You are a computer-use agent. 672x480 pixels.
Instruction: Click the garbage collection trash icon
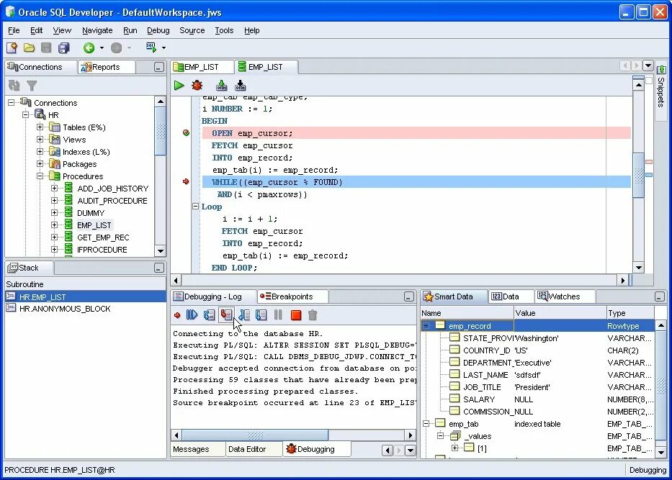point(313,315)
